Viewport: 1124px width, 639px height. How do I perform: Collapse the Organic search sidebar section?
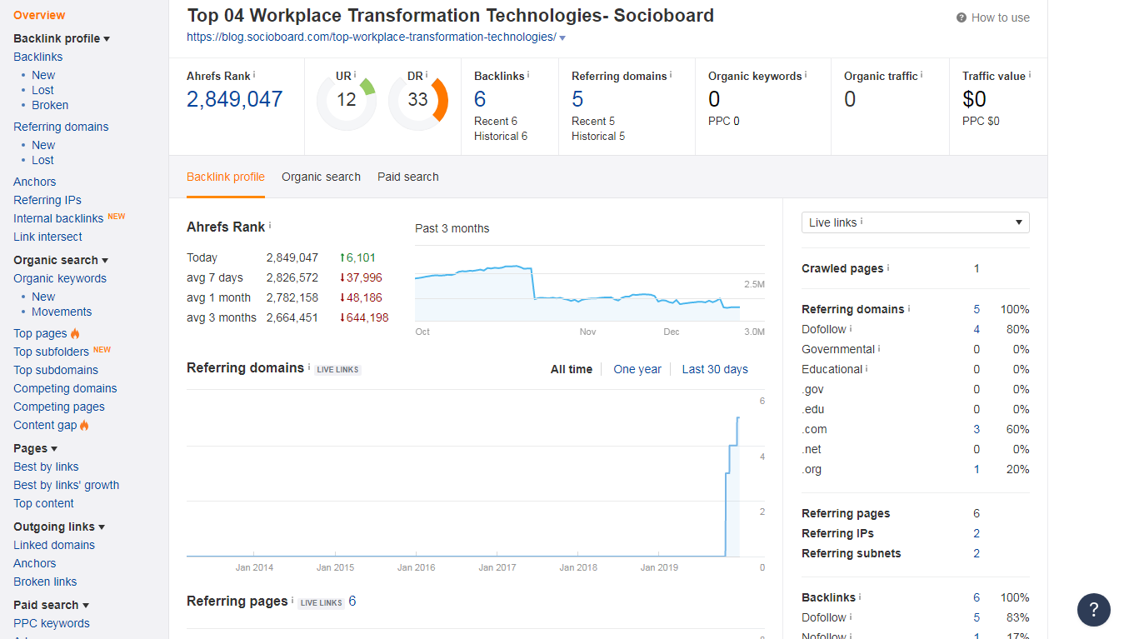tap(105, 261)
